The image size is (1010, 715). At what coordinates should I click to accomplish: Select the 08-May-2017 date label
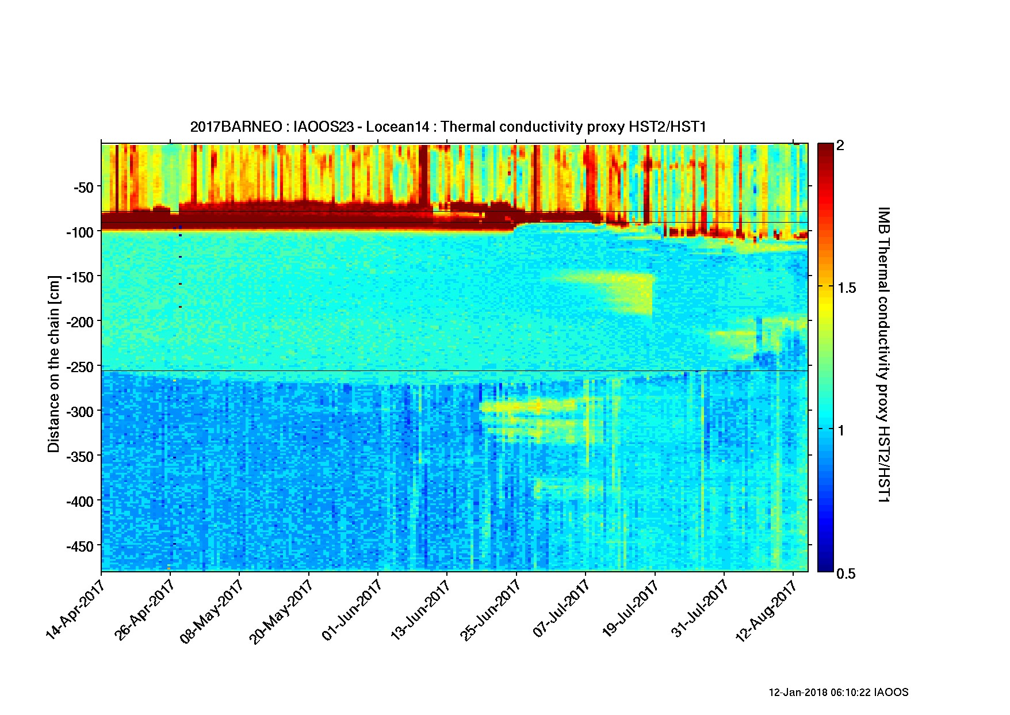pyautogui.click(x=212, y=611)
